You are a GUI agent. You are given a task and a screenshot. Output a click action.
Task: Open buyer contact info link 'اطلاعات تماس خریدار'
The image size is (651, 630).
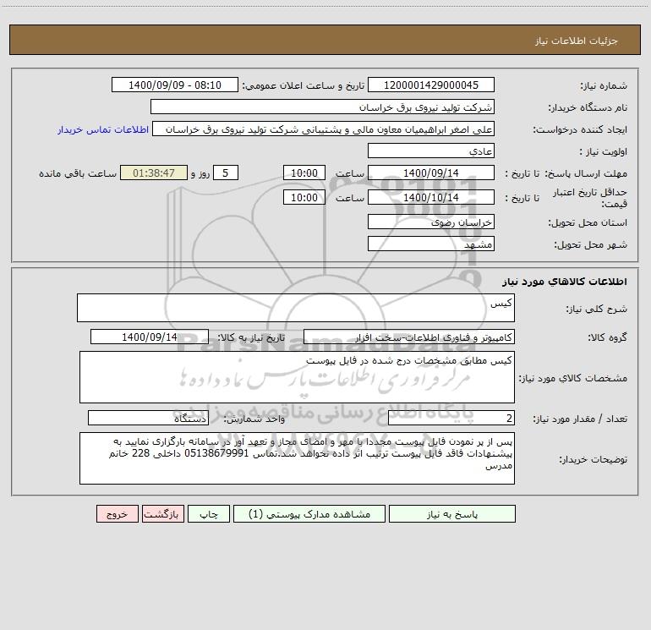point(103,129)
